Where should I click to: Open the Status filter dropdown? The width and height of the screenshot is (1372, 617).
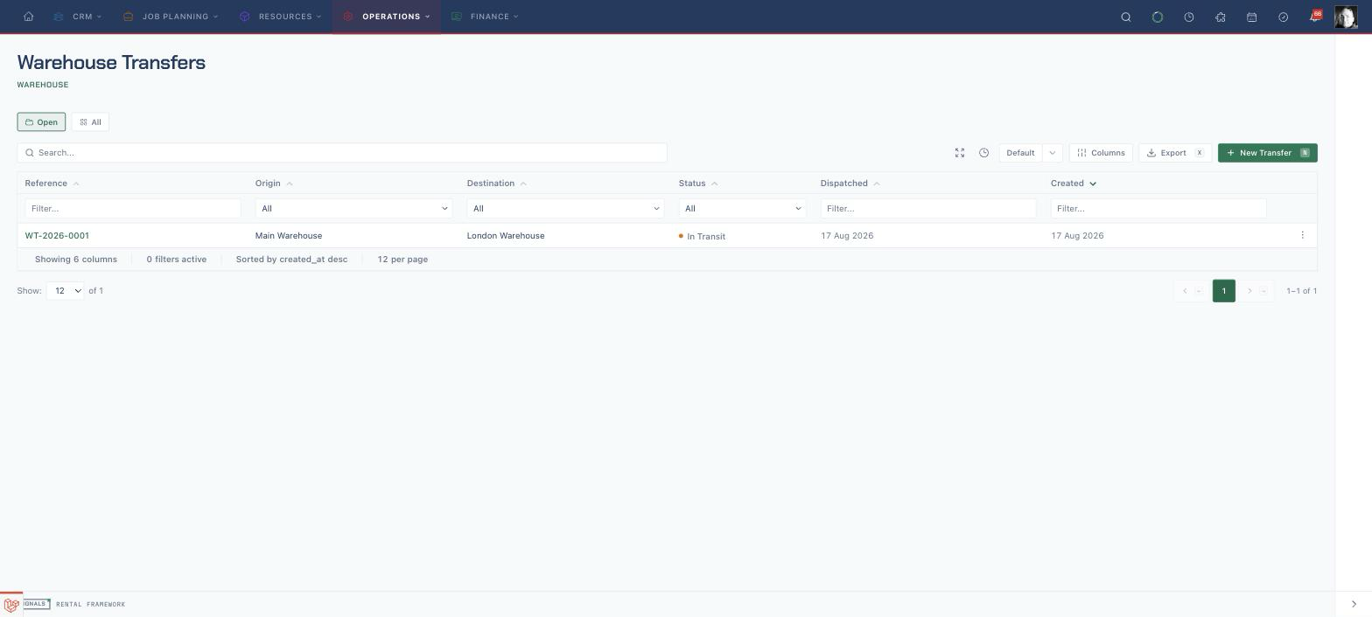point(742,209)
